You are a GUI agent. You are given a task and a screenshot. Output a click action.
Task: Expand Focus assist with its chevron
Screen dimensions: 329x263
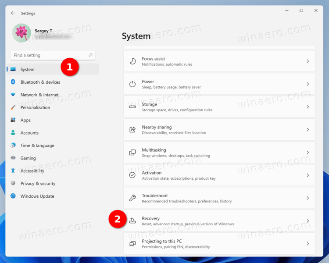tap(308, 61)
